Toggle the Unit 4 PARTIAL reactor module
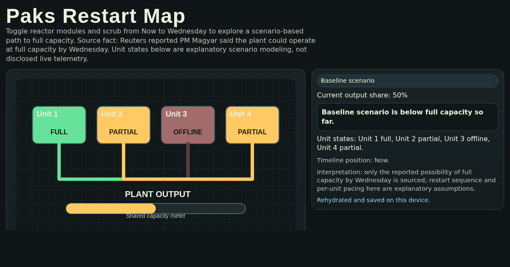This screenshot has width=510, height=267. pos(252,125)
